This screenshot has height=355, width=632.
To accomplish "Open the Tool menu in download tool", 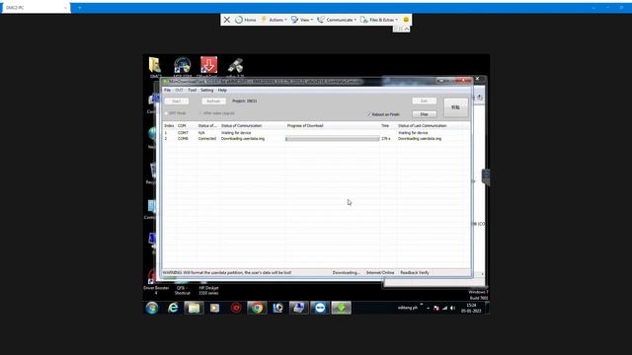I will coord(192,90).
